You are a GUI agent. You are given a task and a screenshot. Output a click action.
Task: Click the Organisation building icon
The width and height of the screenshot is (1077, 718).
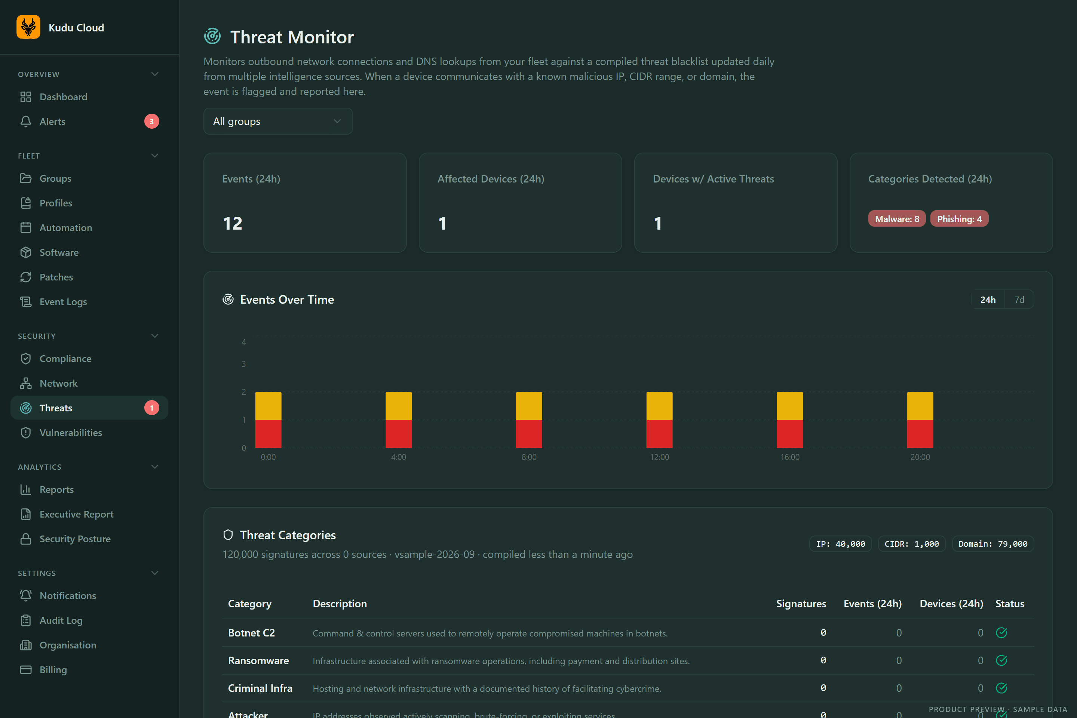(26, 645)
